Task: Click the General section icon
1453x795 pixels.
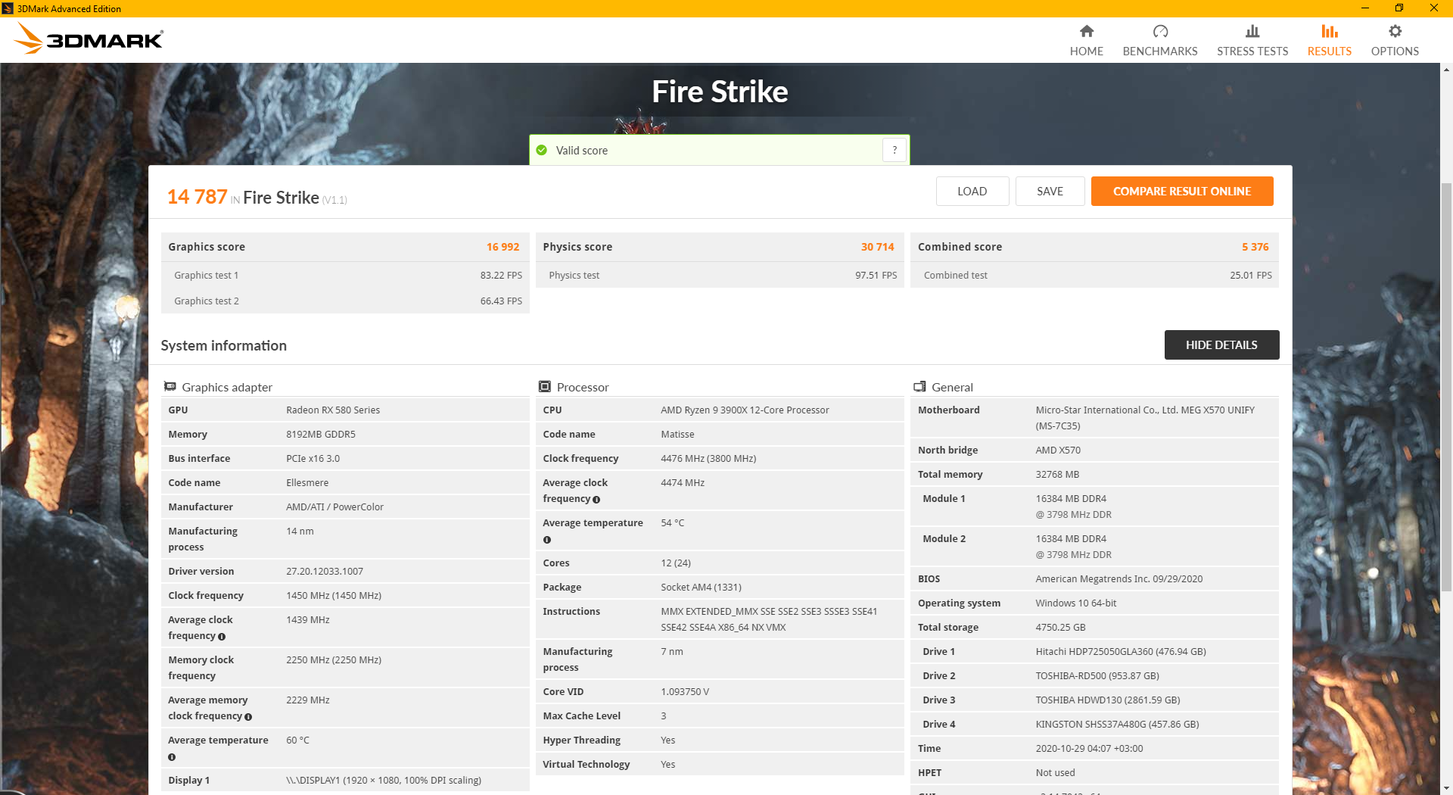Action: (x=919, y=387)
